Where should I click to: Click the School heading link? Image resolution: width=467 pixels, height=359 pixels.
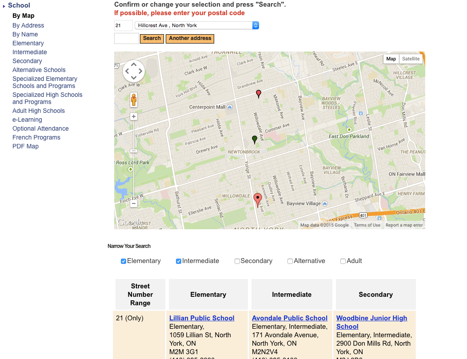click(x=19, y=5)
